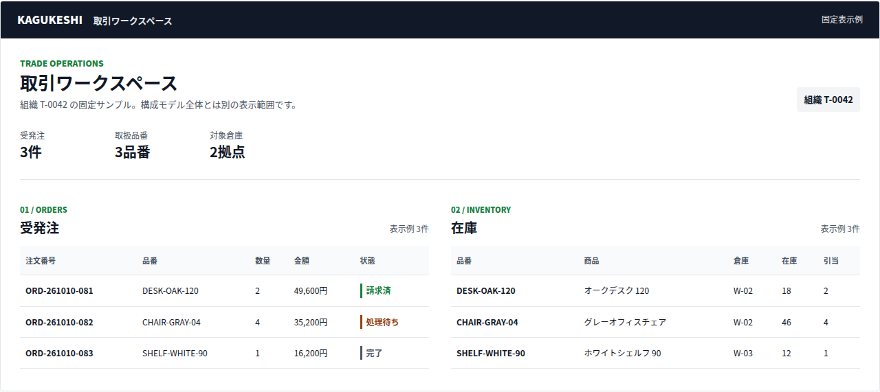Click the 35,200円 amount cell
Image resolution: width=880 pixels, height=392 pixels.
pyautogui.click(x=311, y=323)
